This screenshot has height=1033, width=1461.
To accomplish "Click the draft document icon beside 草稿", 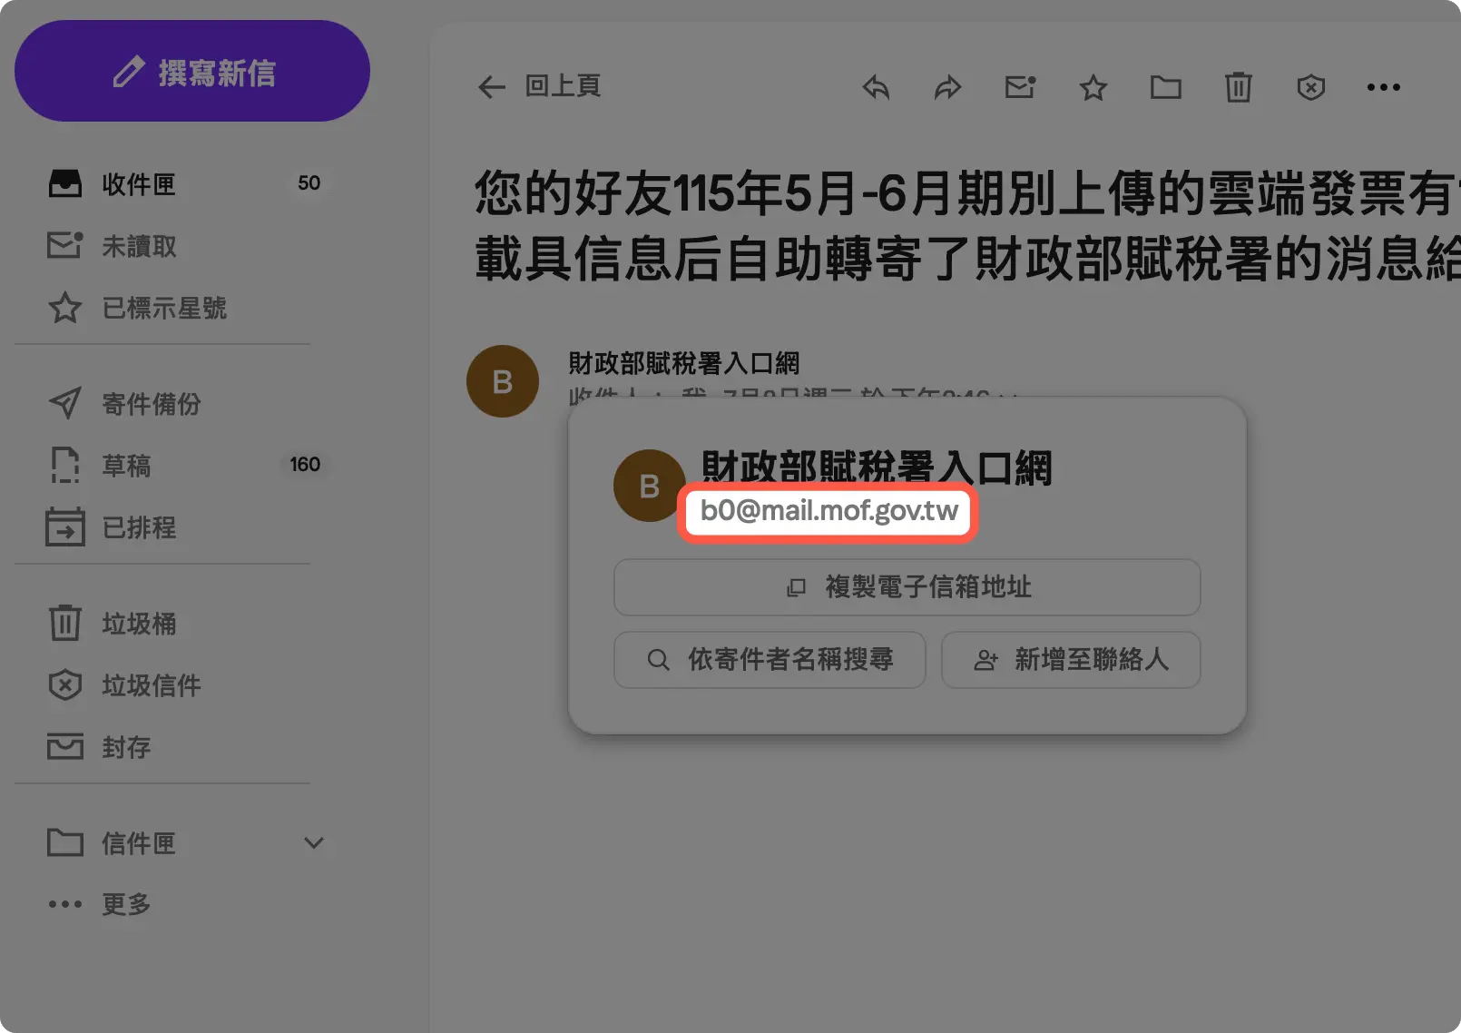I will (65, 466).
